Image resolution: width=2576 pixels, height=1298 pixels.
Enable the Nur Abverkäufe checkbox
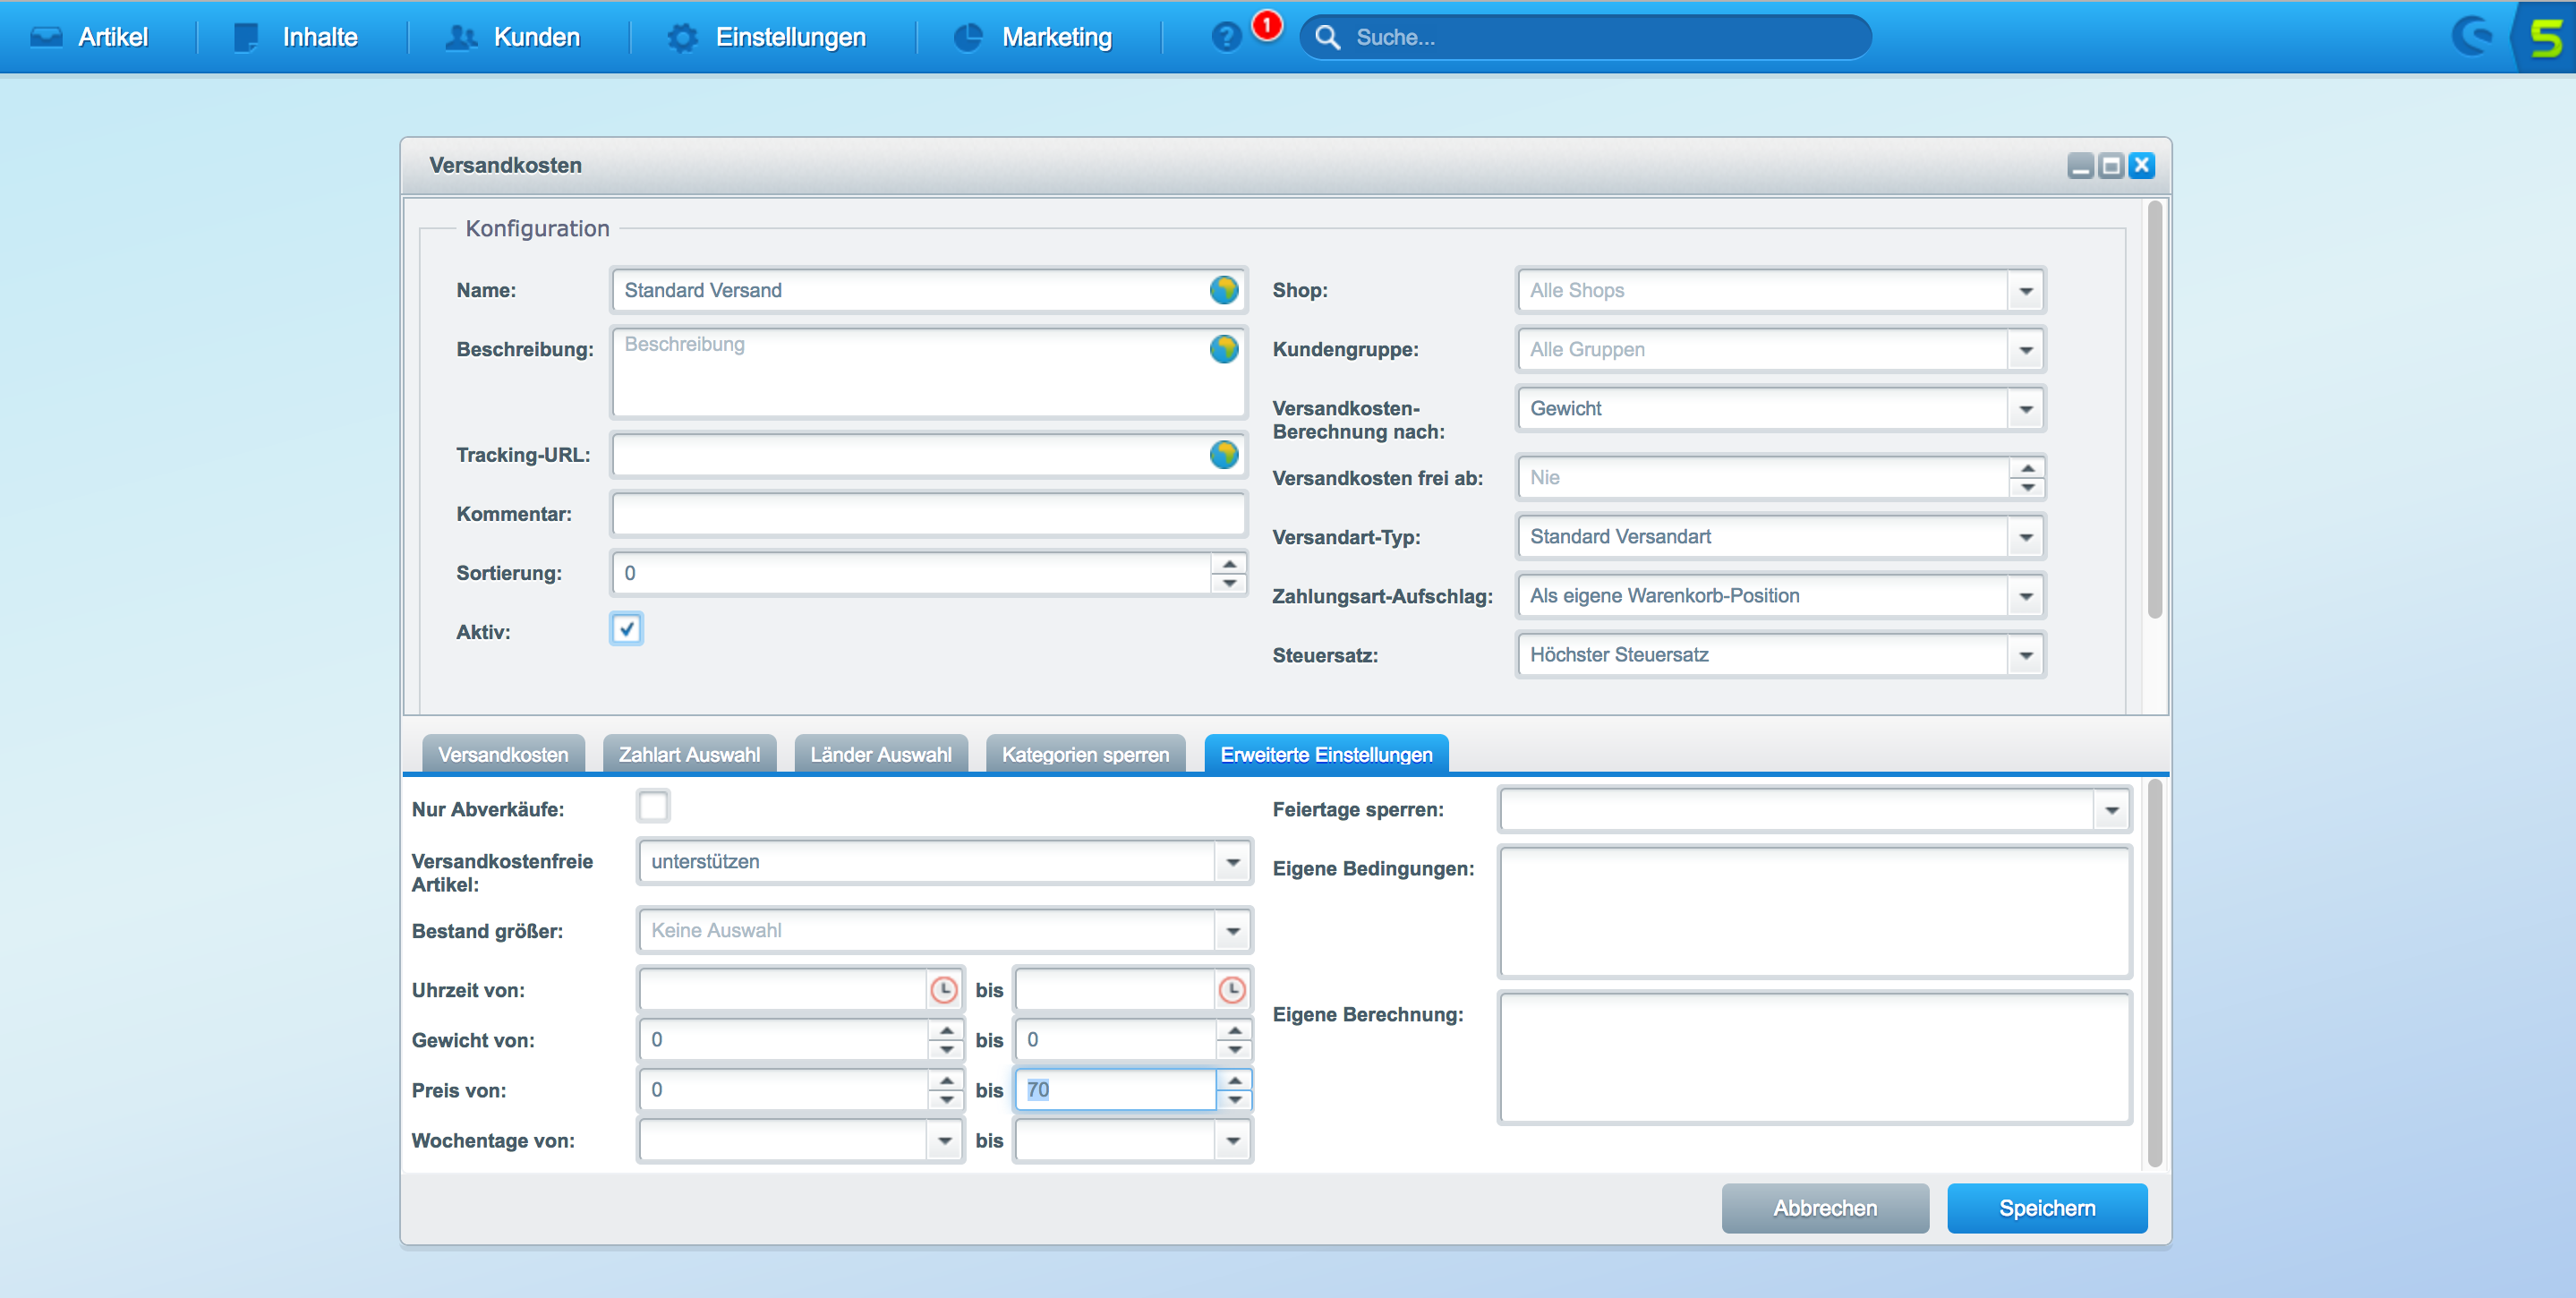point(653,806)
